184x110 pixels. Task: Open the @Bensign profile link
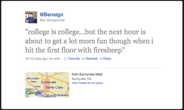tap(51, 15)
